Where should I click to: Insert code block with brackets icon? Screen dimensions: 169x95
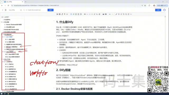click(92, 14)
